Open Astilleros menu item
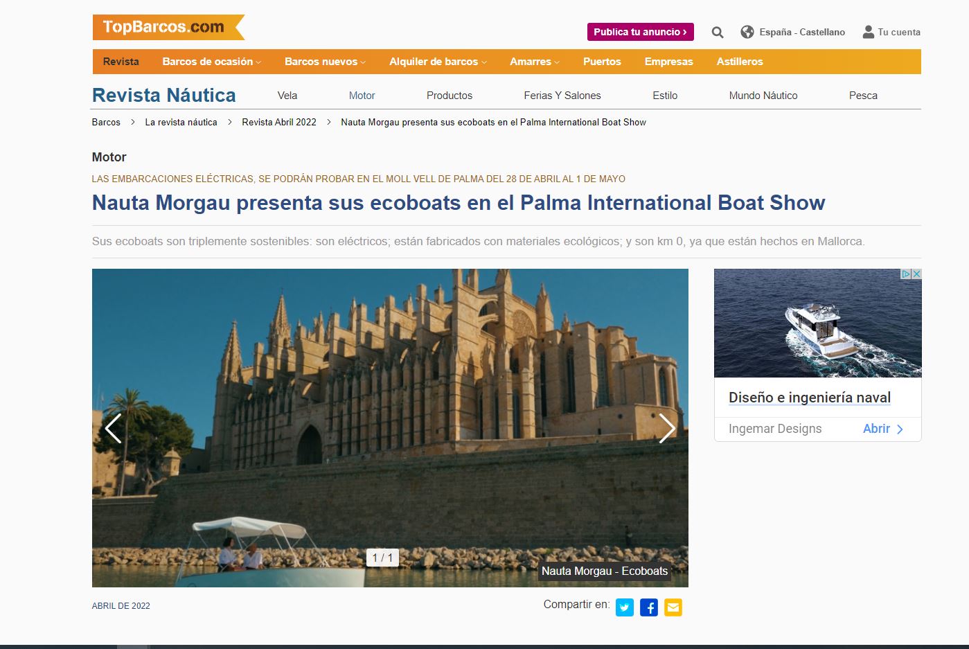 pos(740,62)
